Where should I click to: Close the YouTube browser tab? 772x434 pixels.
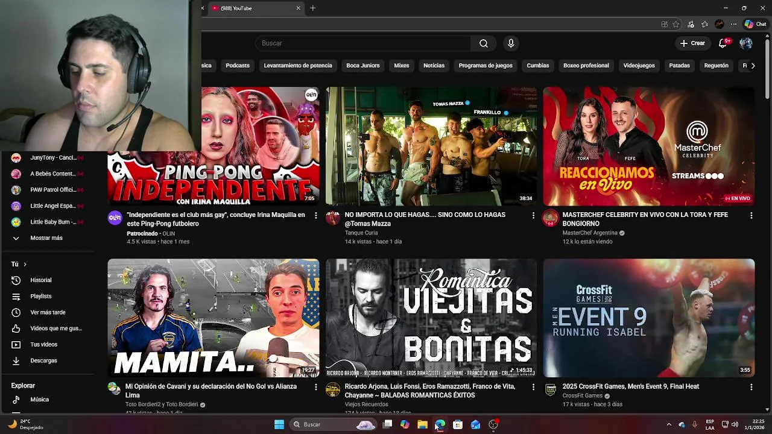[298, 8]
